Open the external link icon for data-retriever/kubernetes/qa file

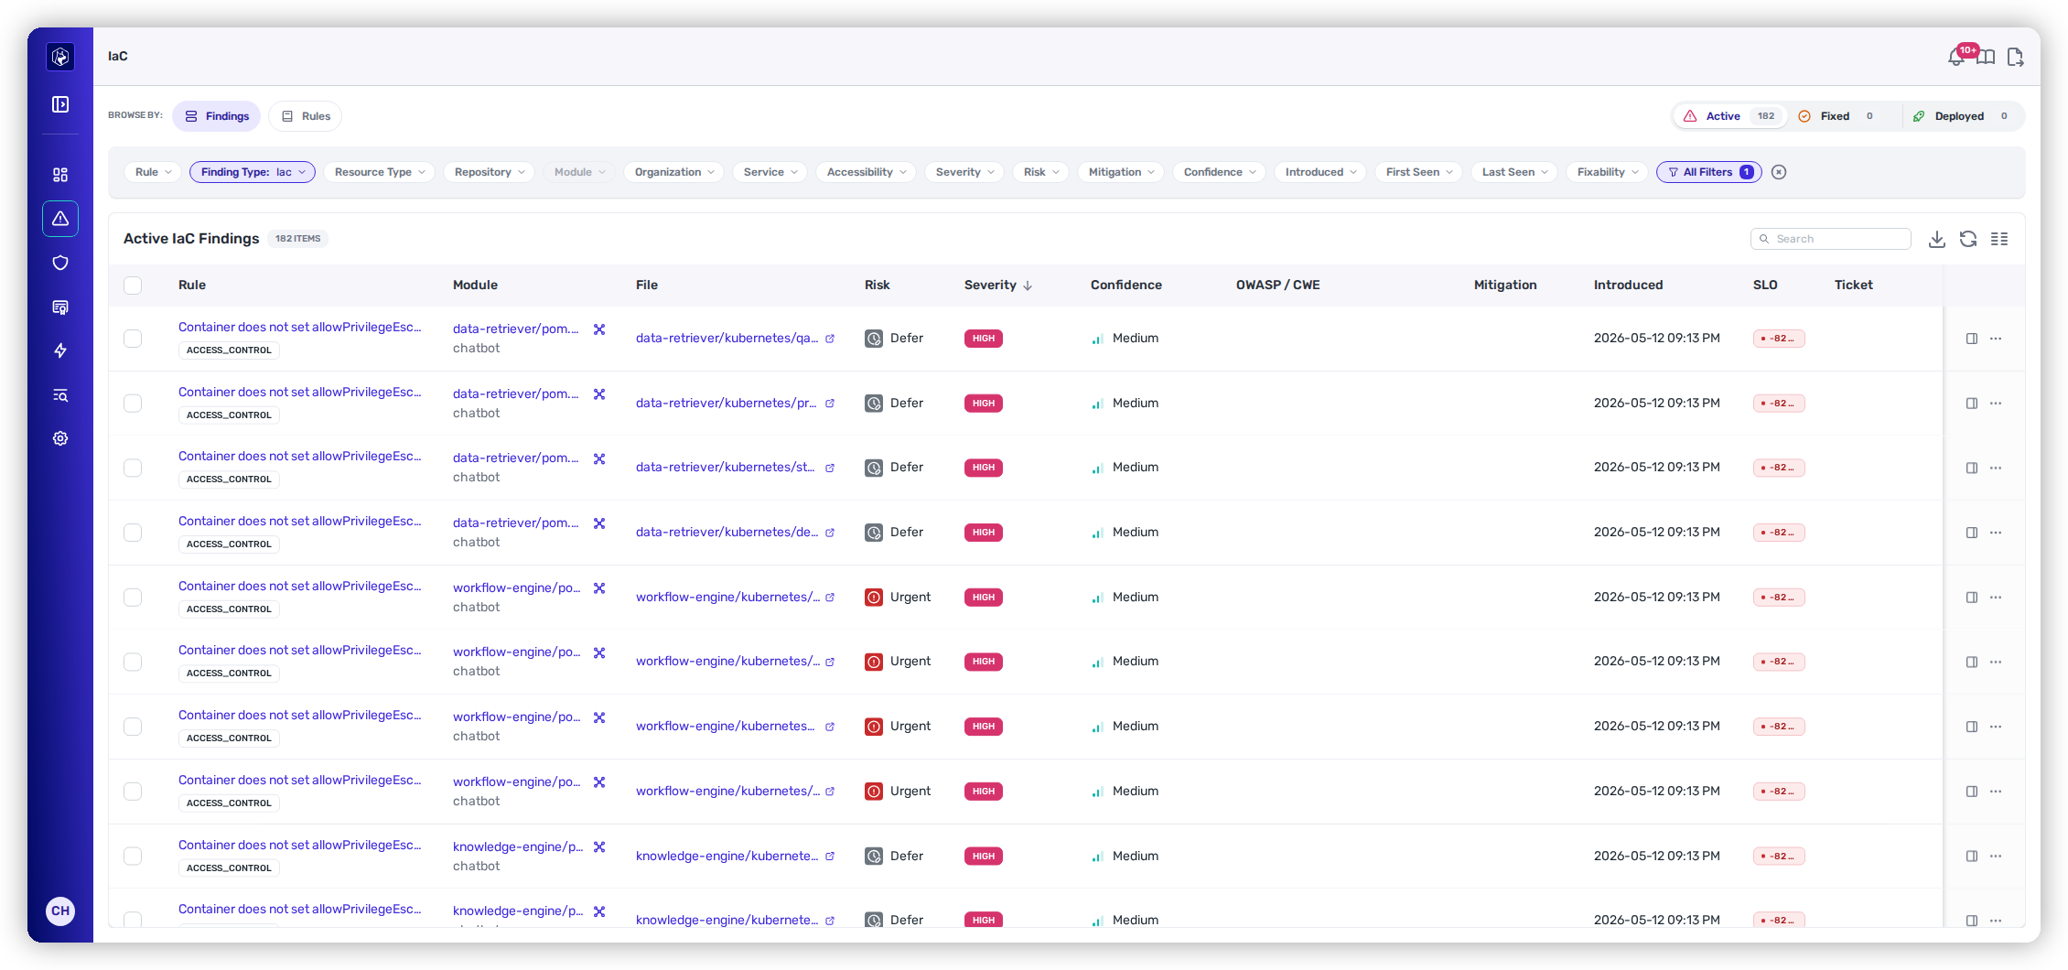(830, 339)
